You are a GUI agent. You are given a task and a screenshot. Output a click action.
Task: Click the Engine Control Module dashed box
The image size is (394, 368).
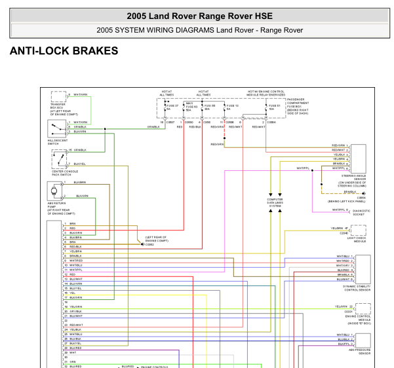pyautogui.click(x=363, y=308)
